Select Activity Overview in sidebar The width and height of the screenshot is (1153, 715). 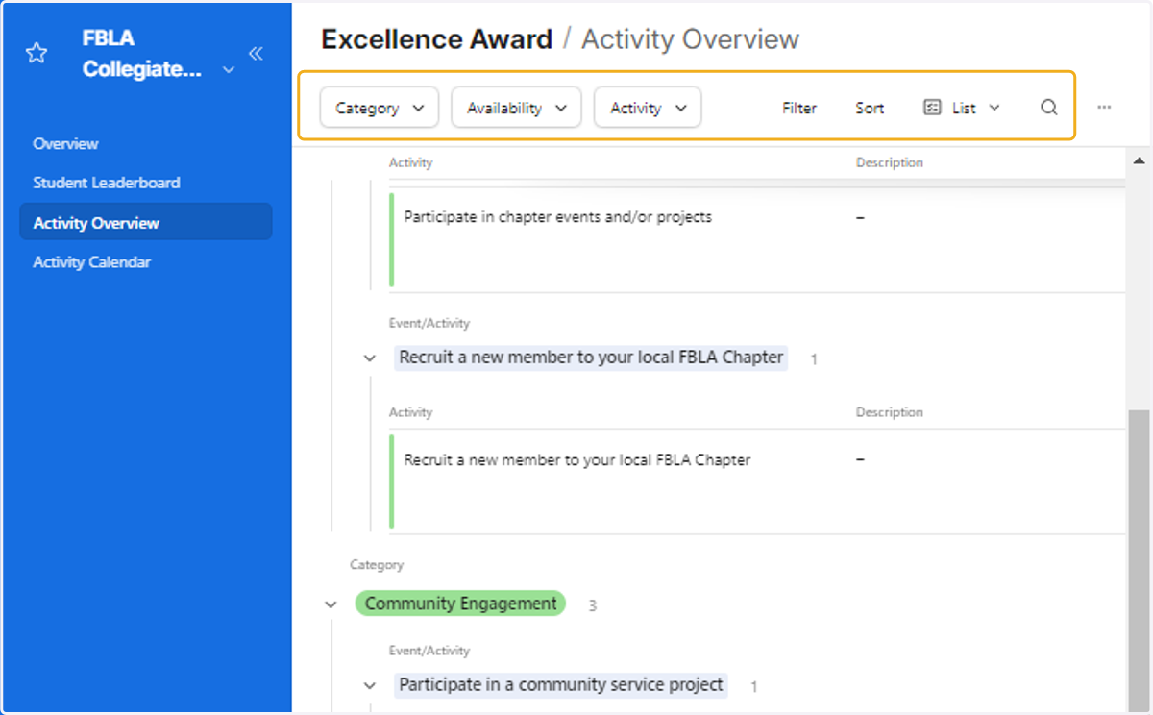pos(146,222)
